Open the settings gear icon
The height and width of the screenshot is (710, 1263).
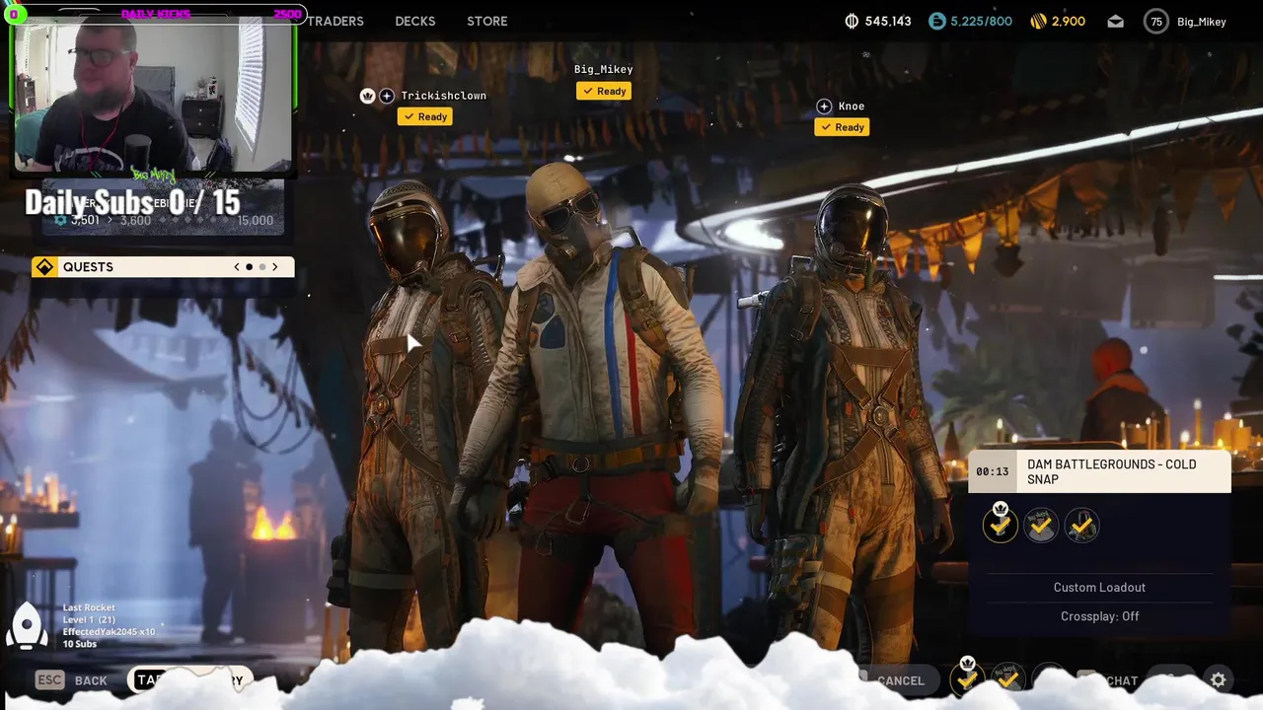[x=1219, y=680]
